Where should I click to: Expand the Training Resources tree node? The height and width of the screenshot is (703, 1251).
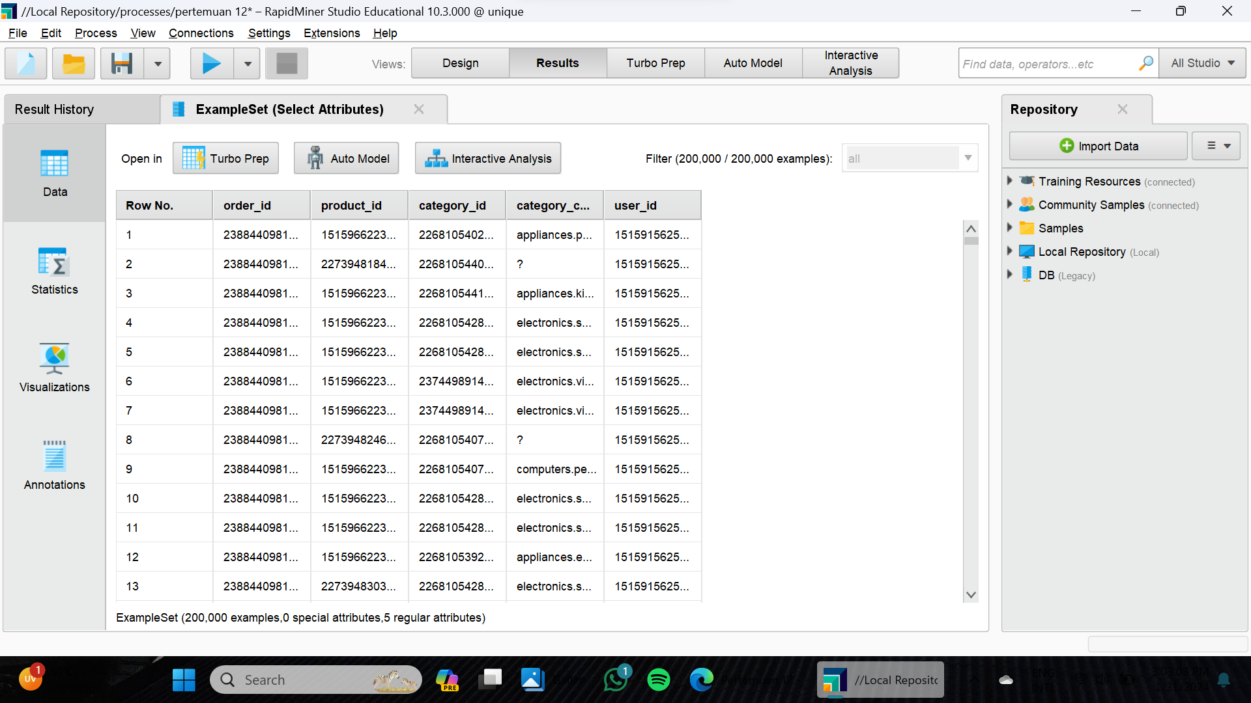[1009, 181]
